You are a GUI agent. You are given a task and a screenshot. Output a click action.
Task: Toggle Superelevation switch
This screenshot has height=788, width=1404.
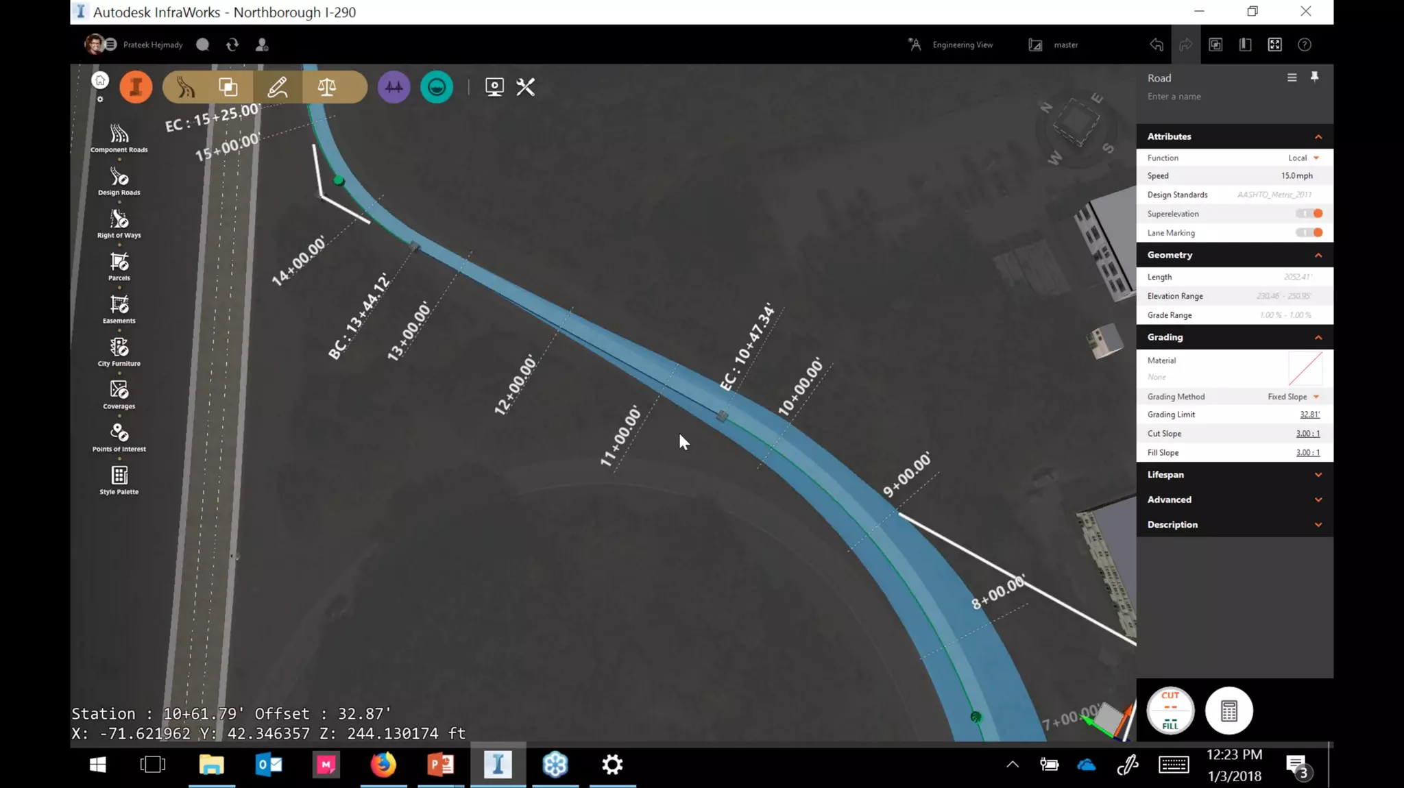click(x=1309, y=214)
